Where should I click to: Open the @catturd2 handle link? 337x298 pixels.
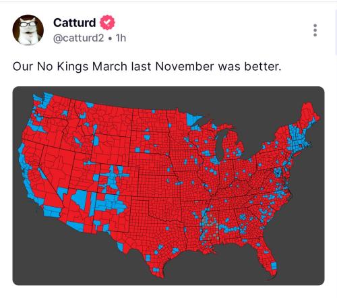click(x=79, y=38)
